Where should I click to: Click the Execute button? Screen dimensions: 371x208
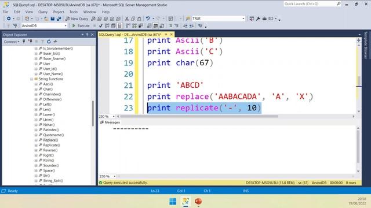[81, 25]
